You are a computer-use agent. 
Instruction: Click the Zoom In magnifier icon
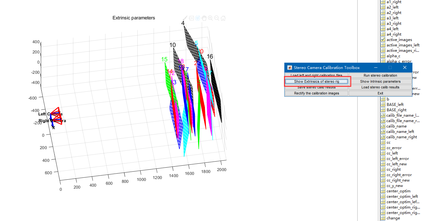210,18
